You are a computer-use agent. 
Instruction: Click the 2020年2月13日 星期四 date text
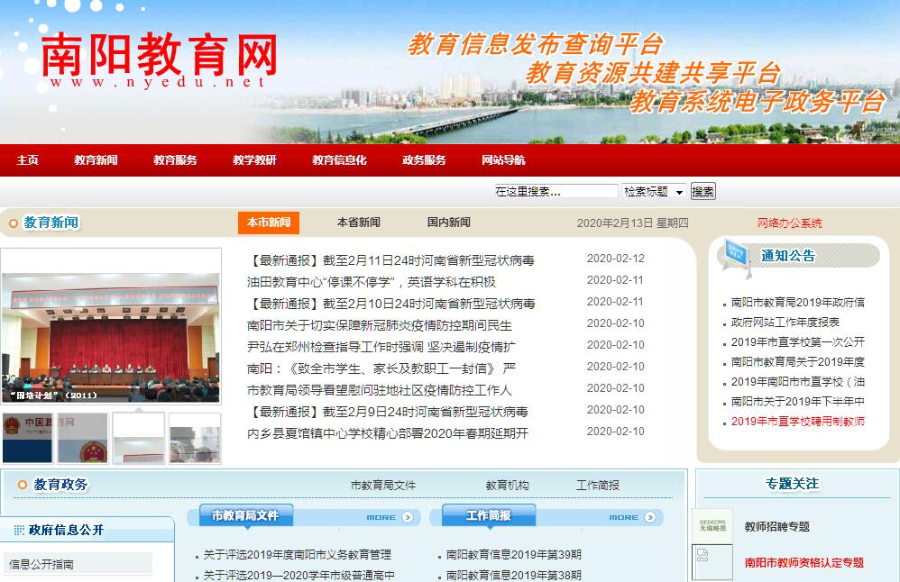click(x=632, y=223)
